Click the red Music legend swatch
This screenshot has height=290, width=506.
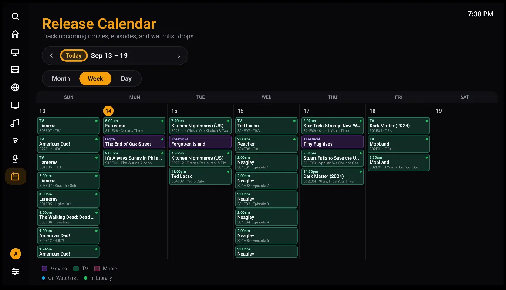click(x=97, y=269)
